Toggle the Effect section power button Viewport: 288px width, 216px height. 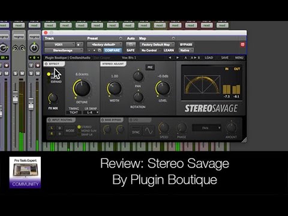46,64
